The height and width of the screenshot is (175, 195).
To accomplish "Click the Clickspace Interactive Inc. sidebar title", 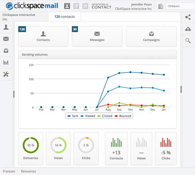I will click(x=19, y=17).
